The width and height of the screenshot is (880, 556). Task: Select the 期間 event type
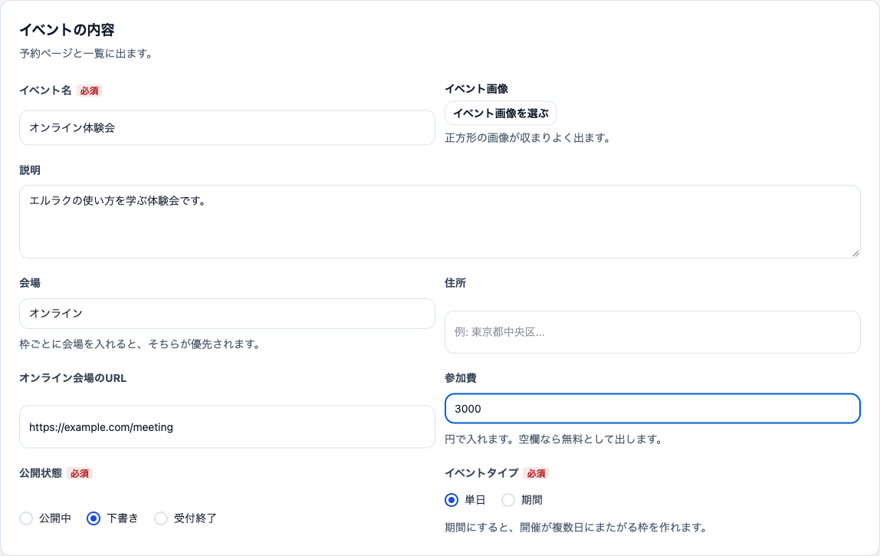tap(508, 500)
